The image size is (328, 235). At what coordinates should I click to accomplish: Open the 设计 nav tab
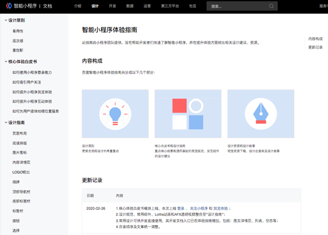point(95,6)
